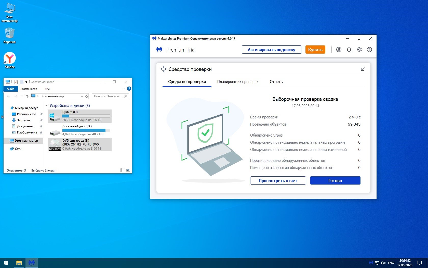
Task: Select Загрузки in Explorer sidebar
Action: (x=23, y=120)
